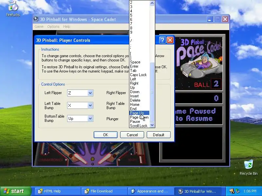262x196 pixels.
Task: Select Tab from the key list
Action: click(x=140, y=71)
